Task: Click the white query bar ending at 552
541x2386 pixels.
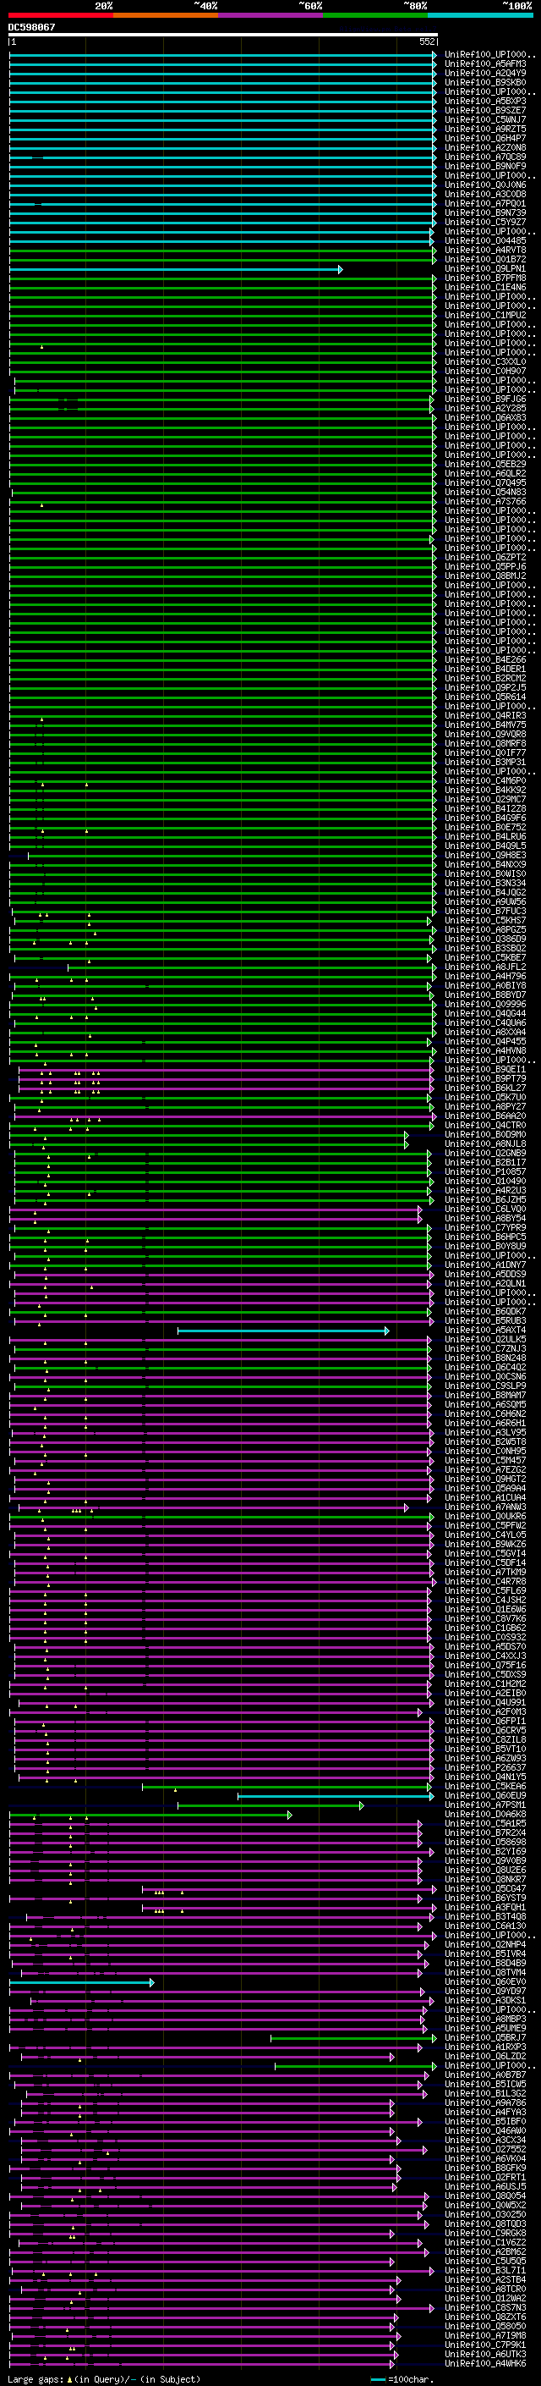Action: (x=223, y=34)
